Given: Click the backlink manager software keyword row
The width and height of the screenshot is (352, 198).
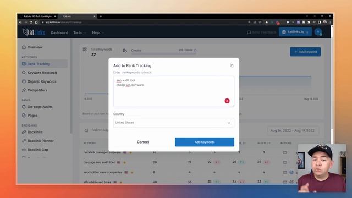Looking at the screenshot, I should coord(102,152).
